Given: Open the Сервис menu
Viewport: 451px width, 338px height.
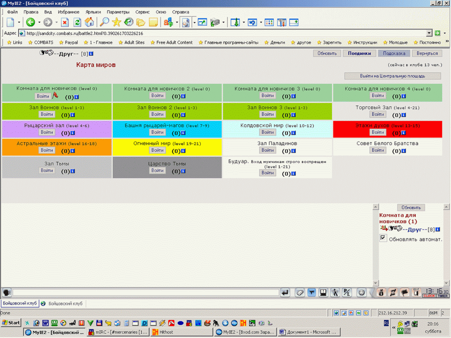Looking at the screenshot, I should click(x=143, y=12).
